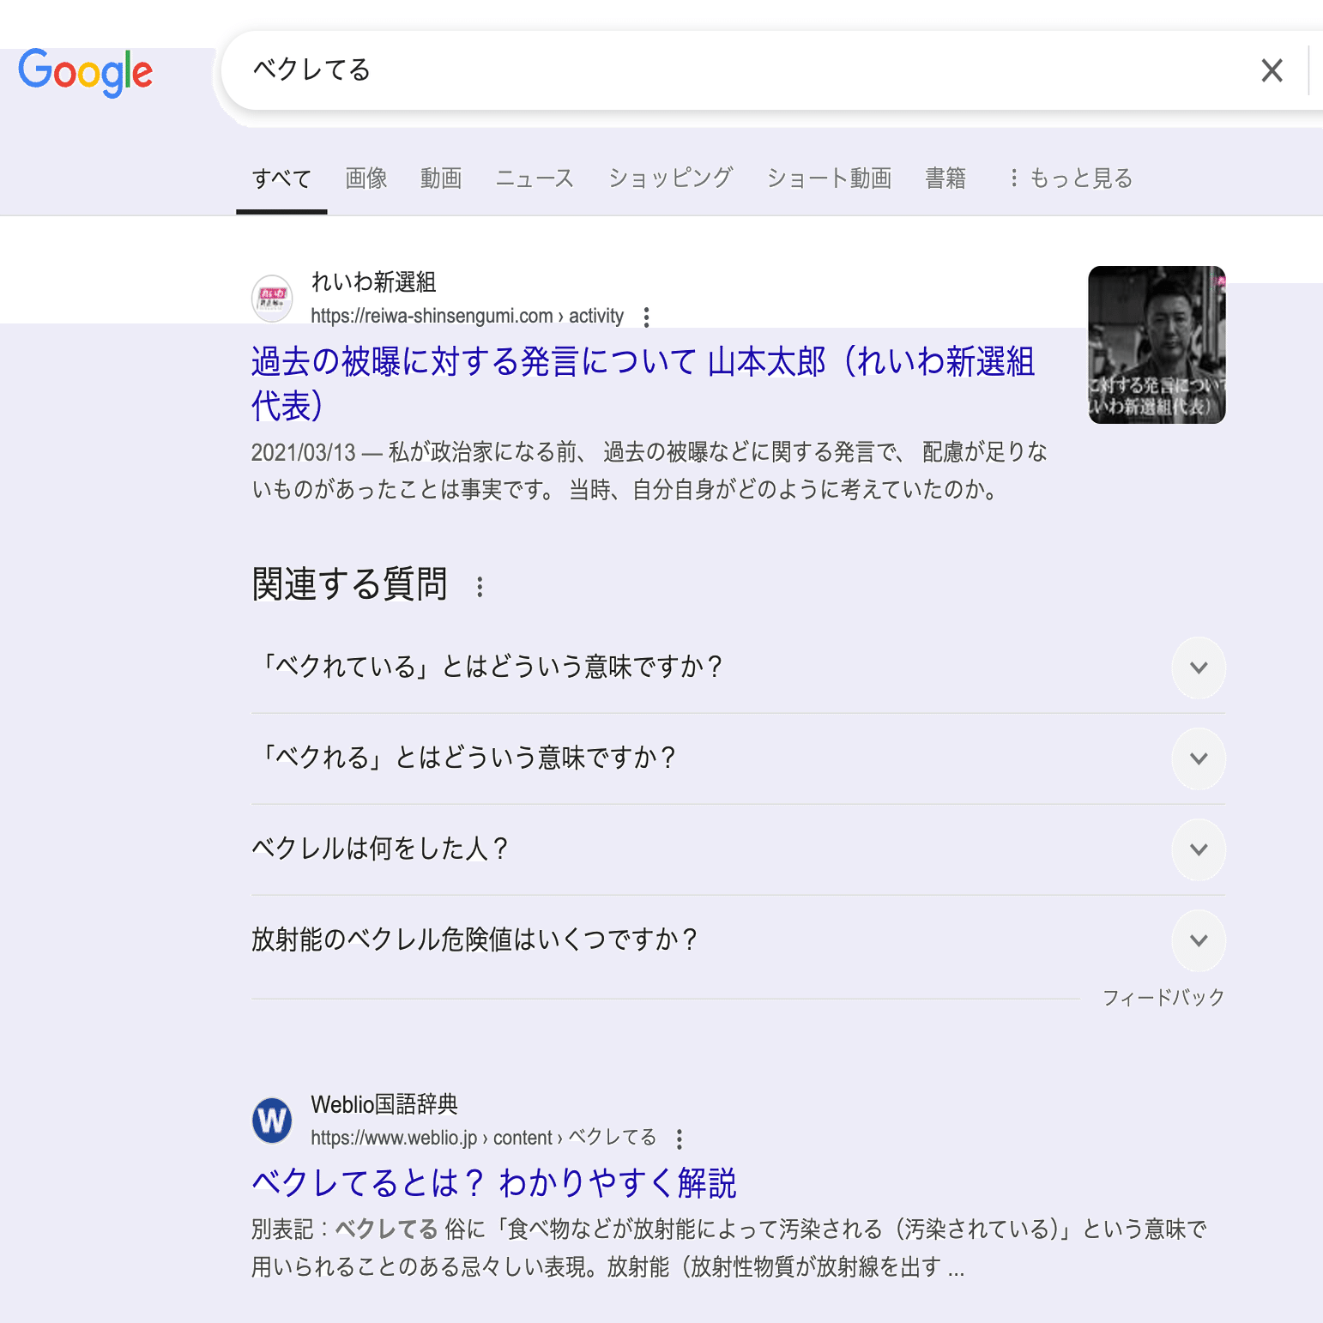
Task: Click the question text 放射能のベクレル危険値はいくつですか？
Action: (475, 939)
